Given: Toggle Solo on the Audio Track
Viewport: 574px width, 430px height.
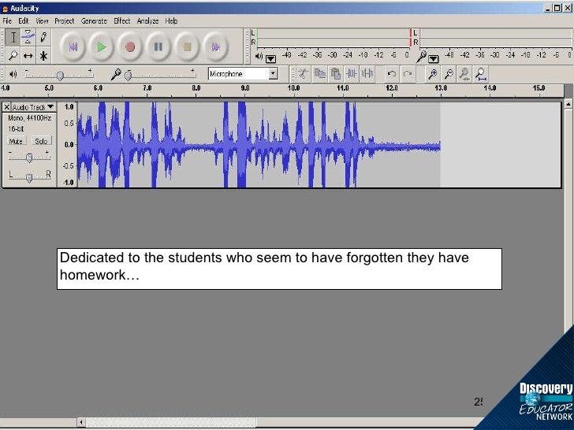Looking at the screenshot, I should click(41, 141).
